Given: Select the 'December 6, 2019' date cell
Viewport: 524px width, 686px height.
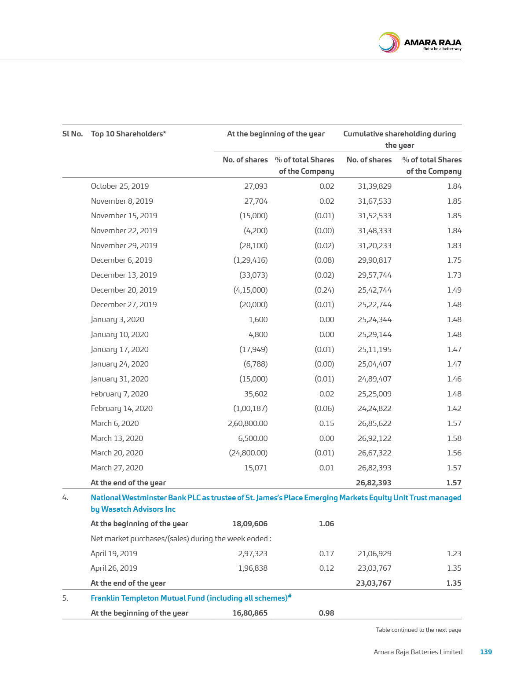Looking at the screenshot, I should click(121, 260).
